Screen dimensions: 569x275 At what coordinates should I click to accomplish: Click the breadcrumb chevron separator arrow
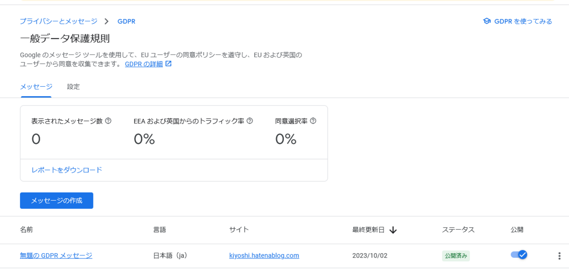[107, 21]
